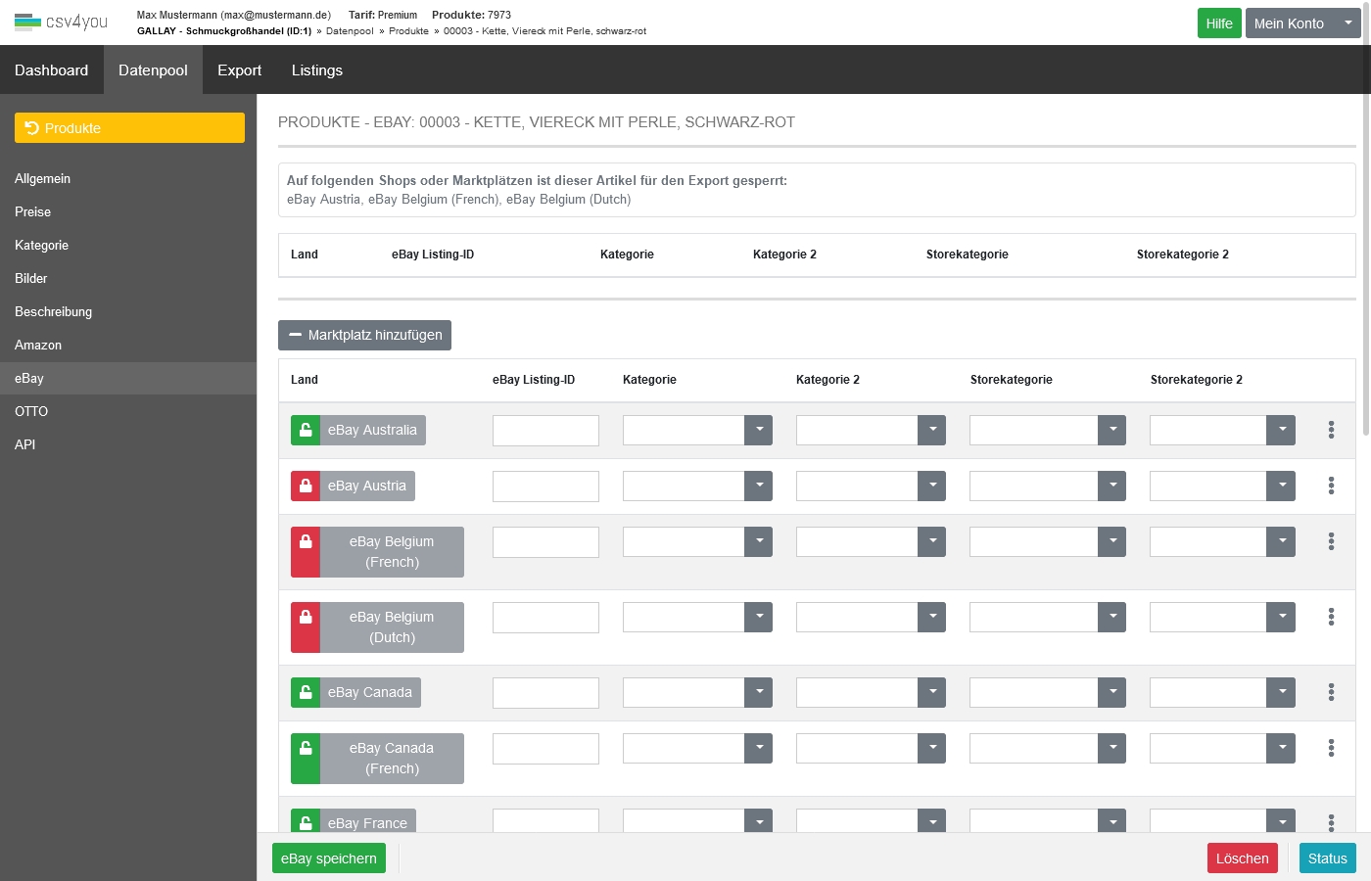Open three-dot options for eBay Belgium (Dutch)

pos(1331,617)
